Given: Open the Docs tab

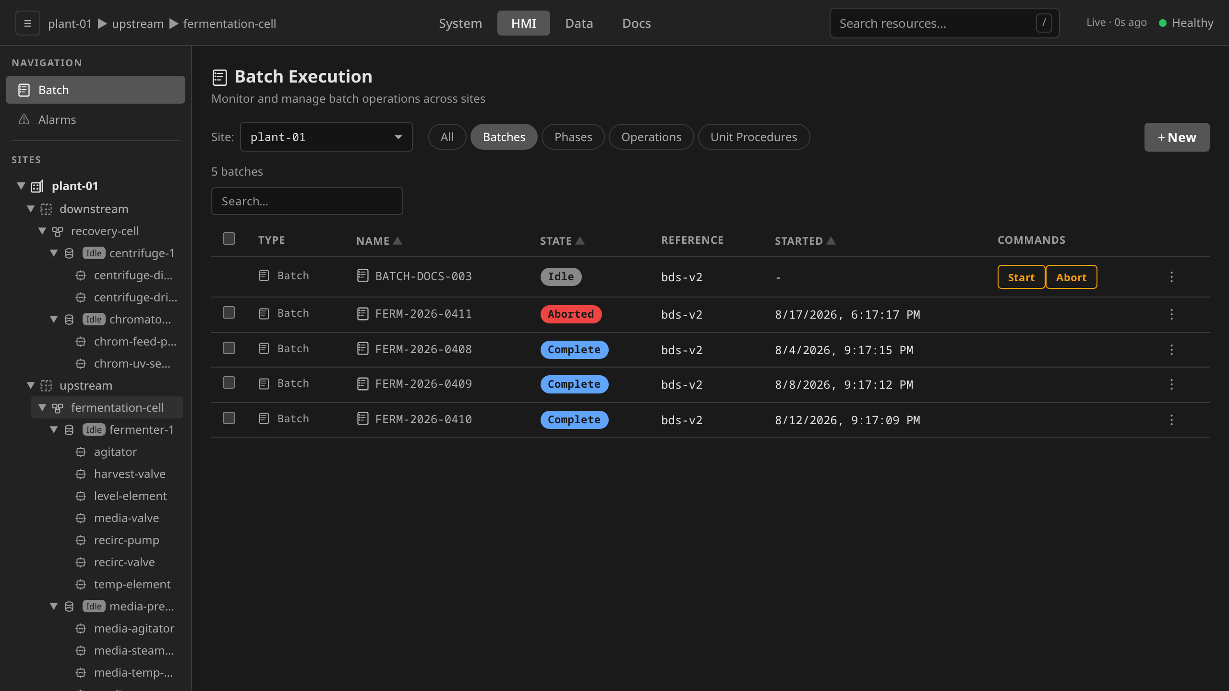Looking at the screenshot, I should (637, 23).
